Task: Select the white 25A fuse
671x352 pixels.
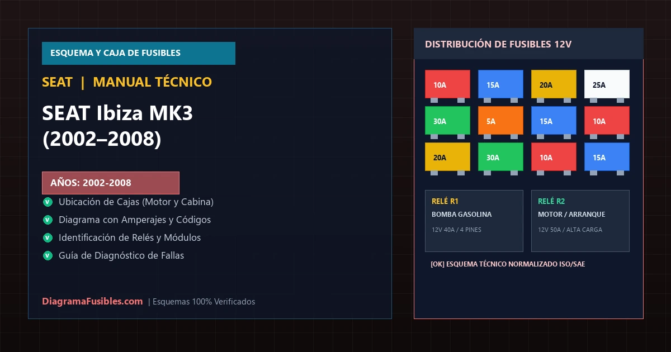Action: pos(607,84)
